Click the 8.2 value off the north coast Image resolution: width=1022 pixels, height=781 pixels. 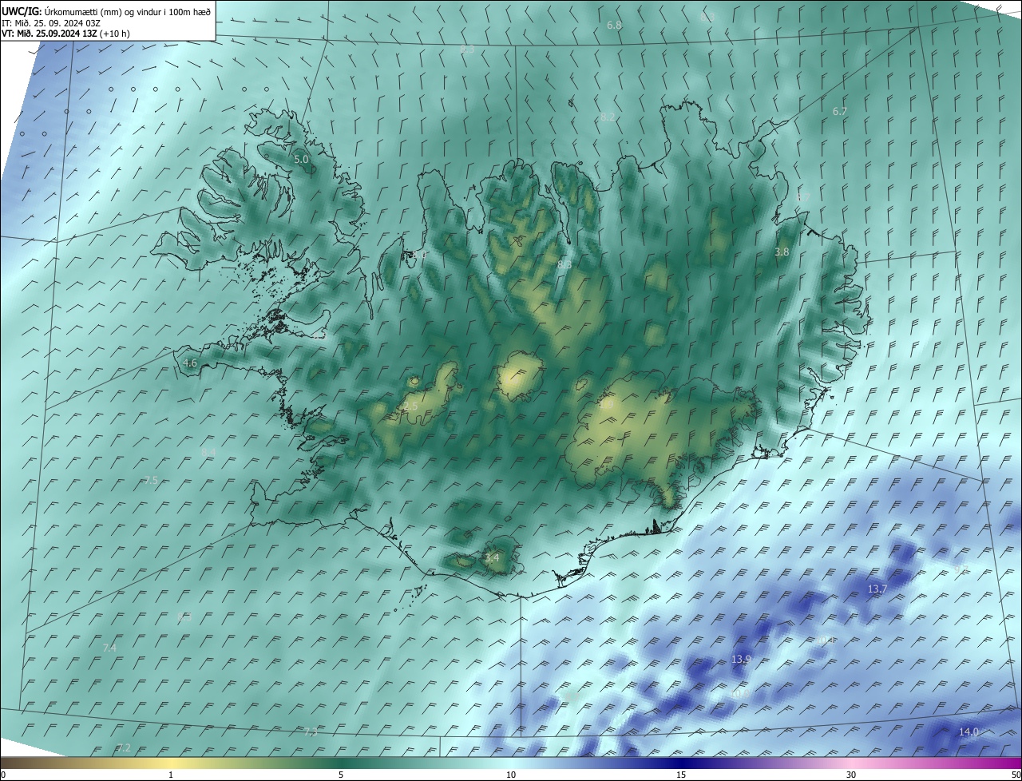pos(608,117)
